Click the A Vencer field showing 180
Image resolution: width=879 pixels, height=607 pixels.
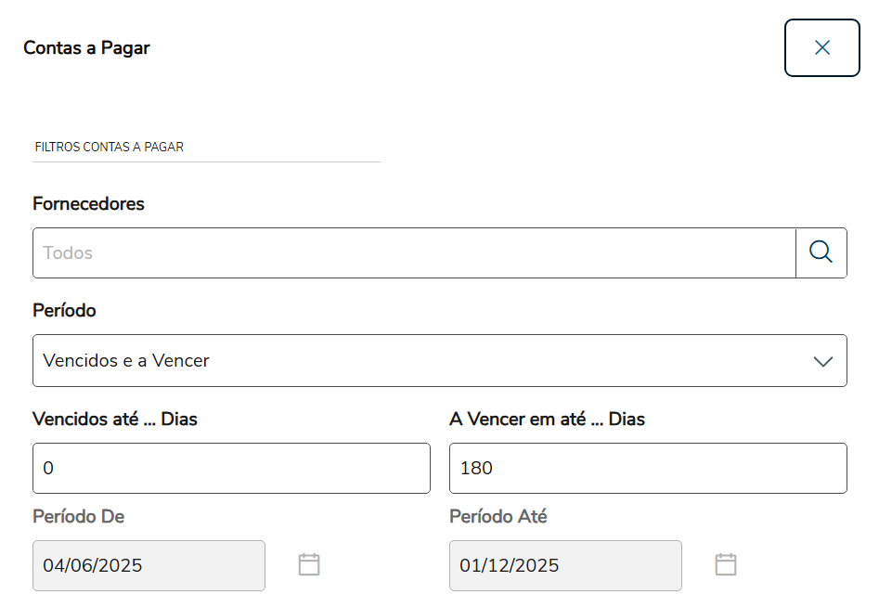[648, 468]
